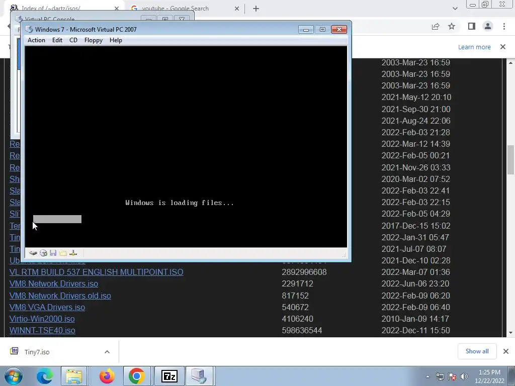Close the Index of isos browser tab
Image resolution: width=515 pixels, height=386 pixels.
point(117,9)
